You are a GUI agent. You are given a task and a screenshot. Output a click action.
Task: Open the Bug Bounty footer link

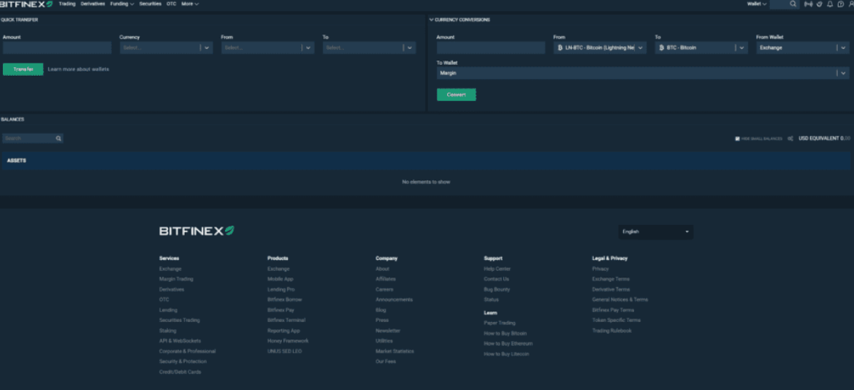pos(497,289)
